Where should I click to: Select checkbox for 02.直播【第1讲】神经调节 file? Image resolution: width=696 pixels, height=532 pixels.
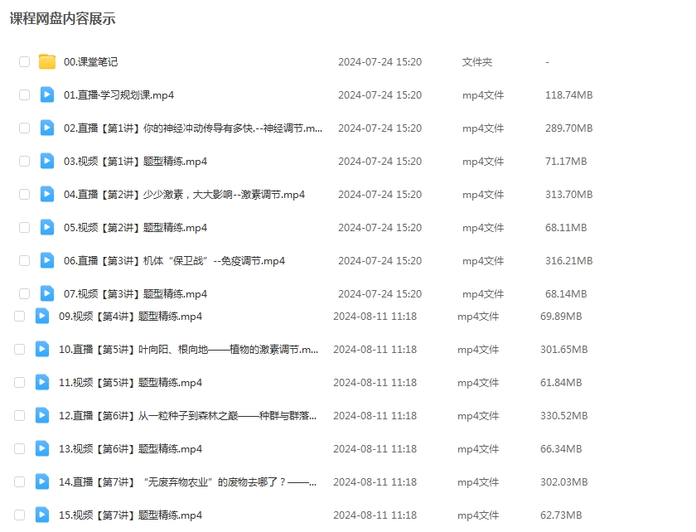[24, 128]
